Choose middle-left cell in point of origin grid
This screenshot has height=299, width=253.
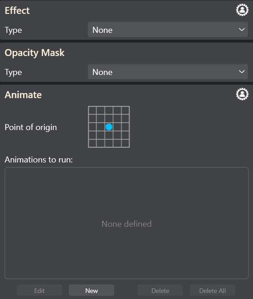93,127
